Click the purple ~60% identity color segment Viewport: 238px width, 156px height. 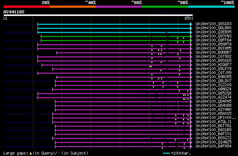pyautogui.click(x=119, y=7)
